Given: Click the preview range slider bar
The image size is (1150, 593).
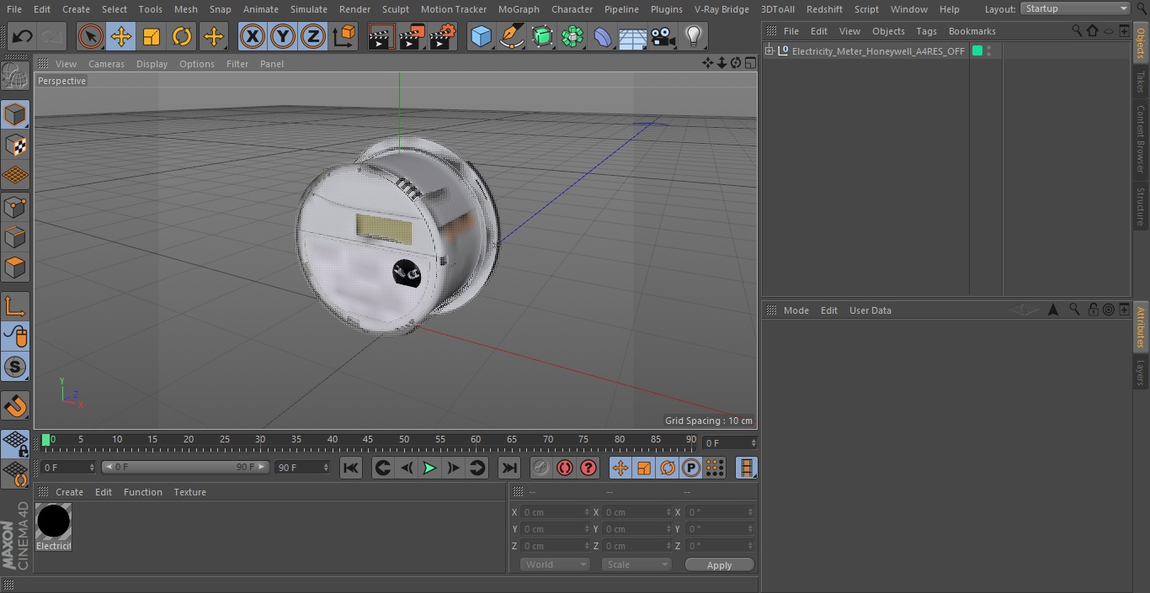Looking at the screenshot, I should (x=185, y=467).
